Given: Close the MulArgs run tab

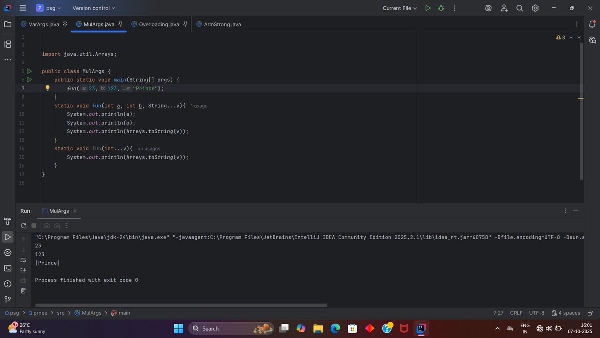Looking at the screenshot, I should (x=75, y=211).
